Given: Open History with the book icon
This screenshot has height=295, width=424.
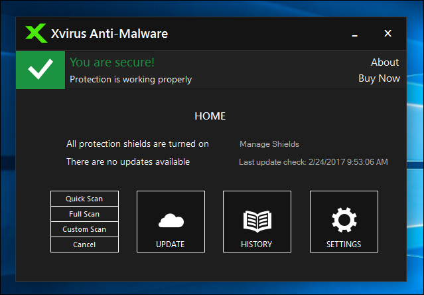Looking at the screenshot, I should 257,221.
